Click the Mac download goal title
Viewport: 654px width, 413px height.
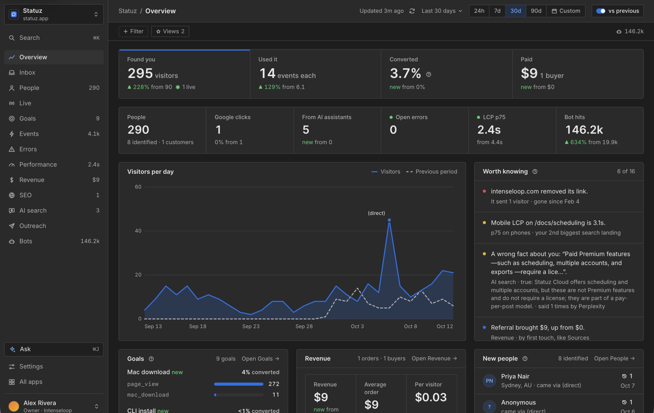[x=148, y=372]
